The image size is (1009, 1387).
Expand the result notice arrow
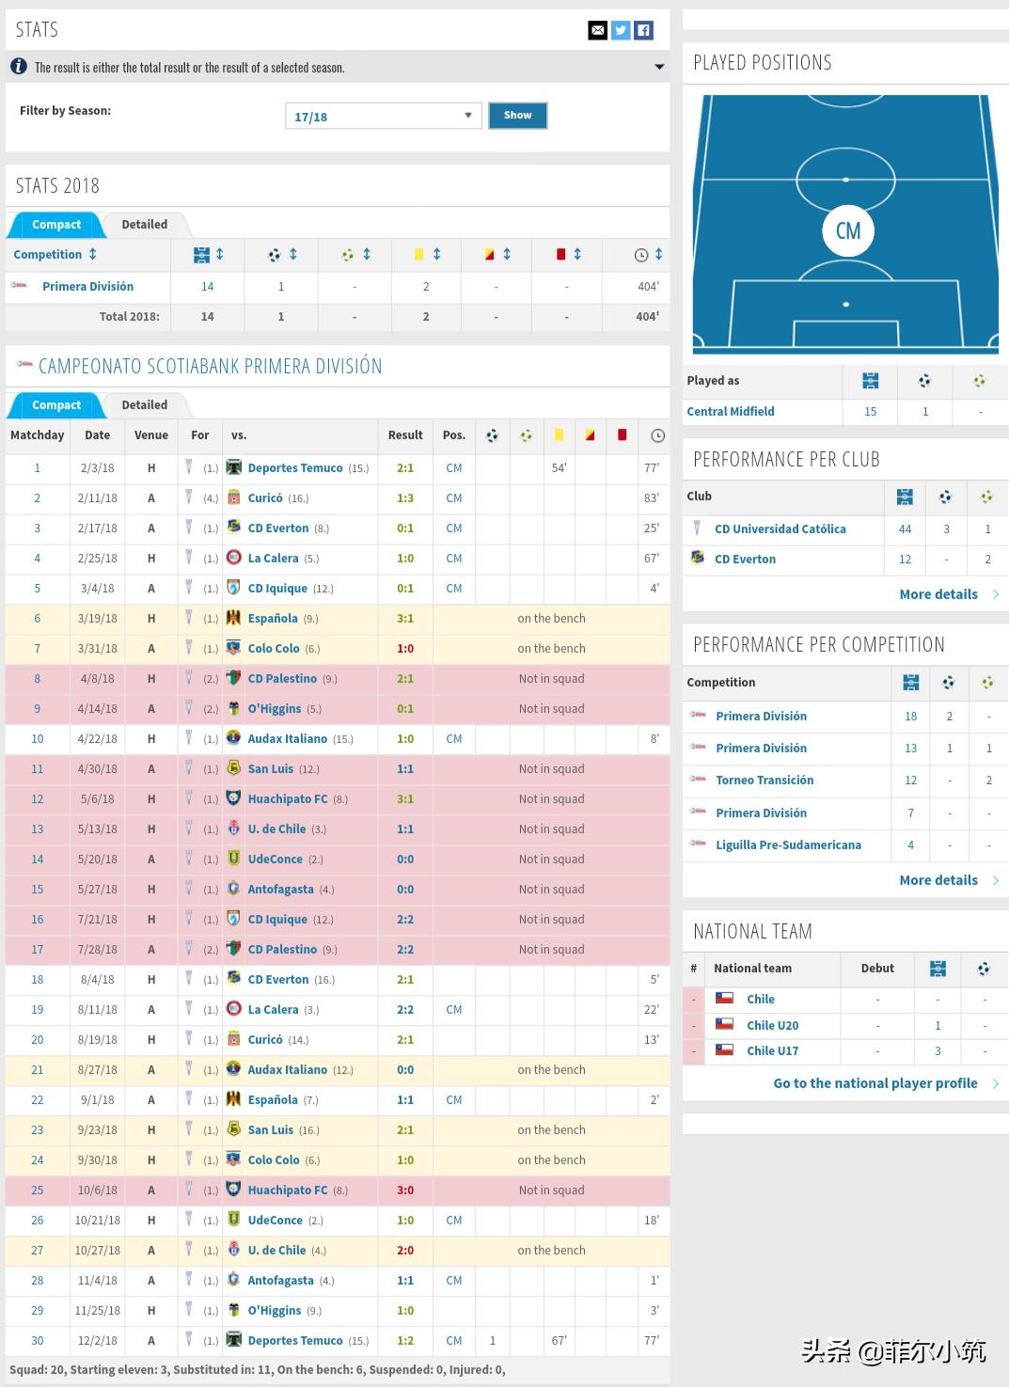pos(659,67)
